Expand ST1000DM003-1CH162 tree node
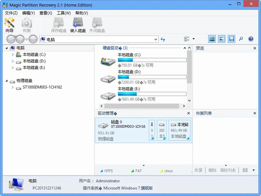Screen dimensions: 261x196 (x=13, y=87)
